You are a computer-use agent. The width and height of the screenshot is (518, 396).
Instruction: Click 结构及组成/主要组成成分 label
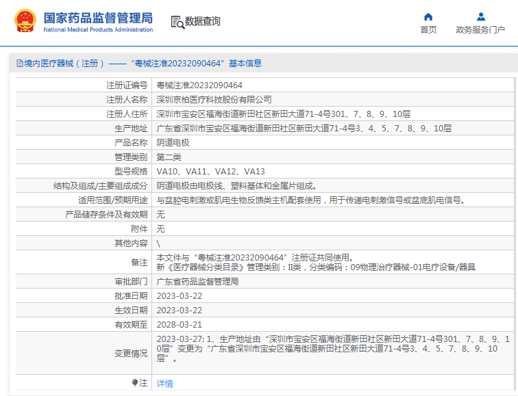click(101, 186)
